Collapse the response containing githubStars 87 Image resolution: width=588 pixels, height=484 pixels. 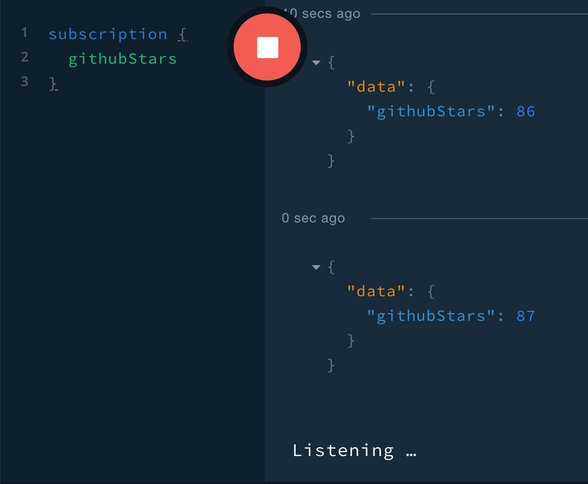pos(316,267)
